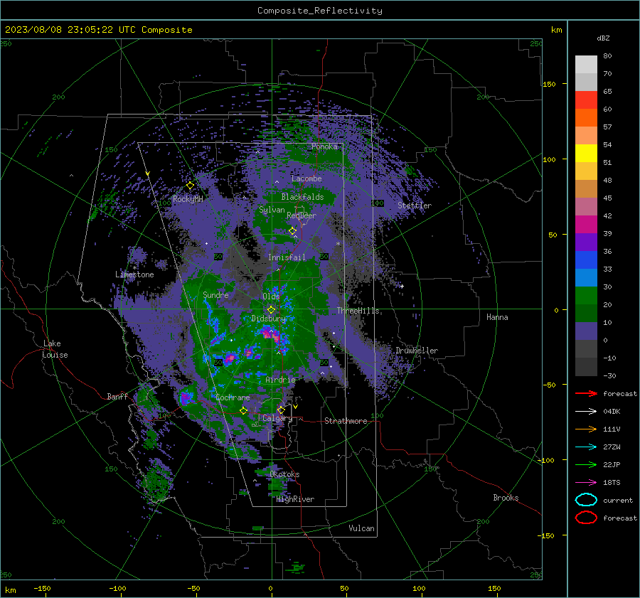Click the RockyMH label
The image size is (640, 598).
coord(188,199)
